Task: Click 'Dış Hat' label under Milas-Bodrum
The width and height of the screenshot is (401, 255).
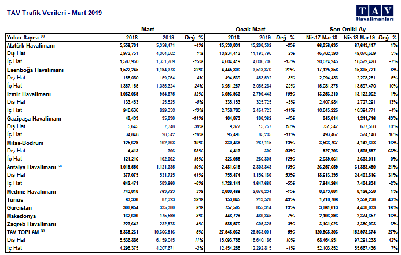Action: [x=16, y=151]
